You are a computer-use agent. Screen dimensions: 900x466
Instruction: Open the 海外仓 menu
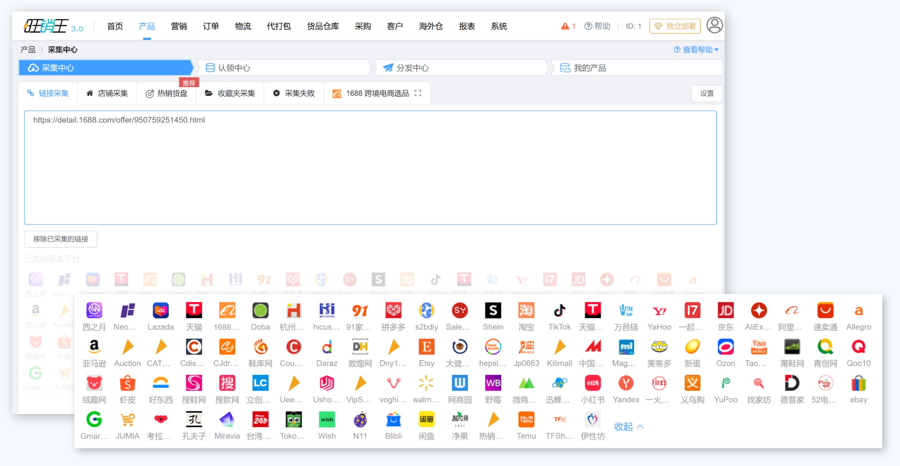pos(431,26)
